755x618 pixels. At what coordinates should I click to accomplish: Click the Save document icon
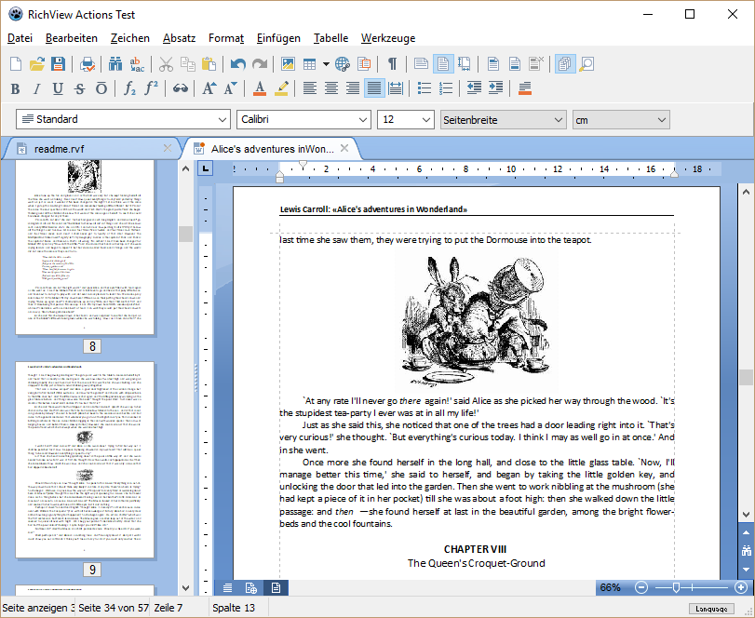[x=58, y=64]
